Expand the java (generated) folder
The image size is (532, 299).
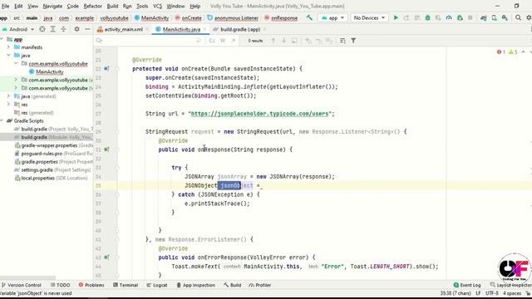(x=9, y=96)
